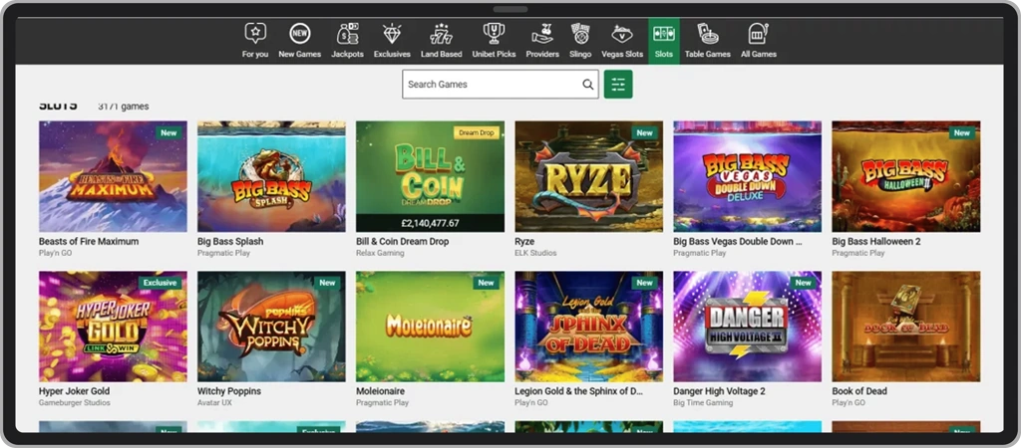Select the New Games category icon
Viewport: 1021px width, 448px height.
click(x=299, y=33)
